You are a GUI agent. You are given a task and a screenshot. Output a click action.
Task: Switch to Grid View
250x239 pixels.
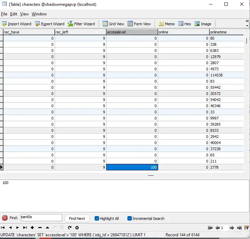[x=113, y=24]
